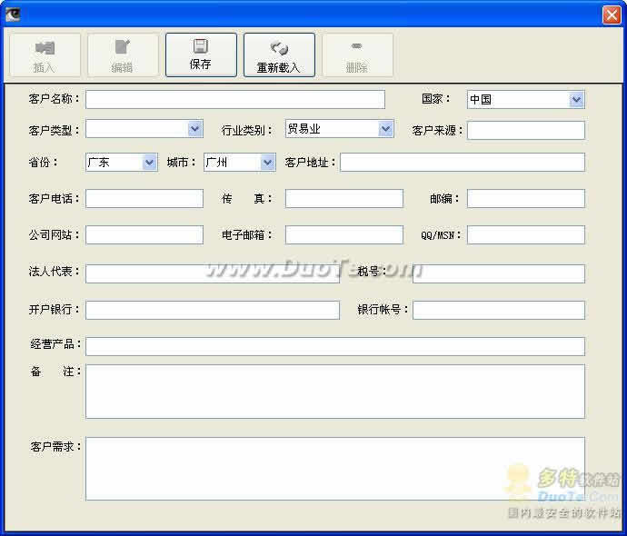This screenshot has height=536, width=627.
Task: Click the Delete (删除) toolbar icon
Action: 357,46
